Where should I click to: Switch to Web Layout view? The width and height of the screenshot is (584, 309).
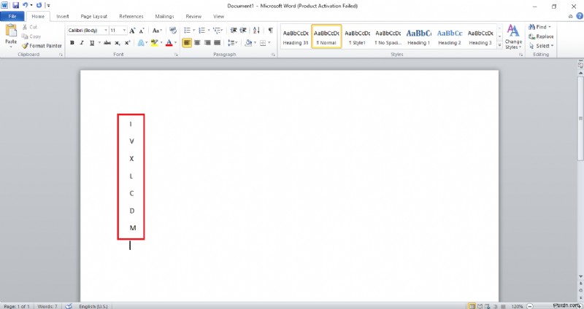[487, 306]
